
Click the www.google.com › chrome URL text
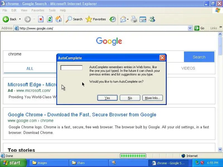tap(31, 121)
